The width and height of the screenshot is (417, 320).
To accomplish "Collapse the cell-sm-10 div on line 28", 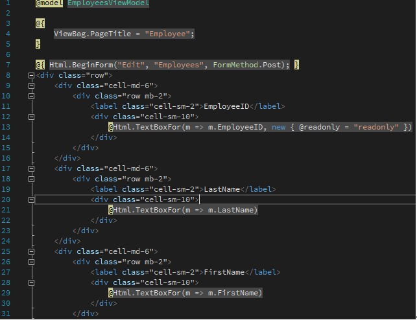I will pyautogui.click(x=31, y=282).
